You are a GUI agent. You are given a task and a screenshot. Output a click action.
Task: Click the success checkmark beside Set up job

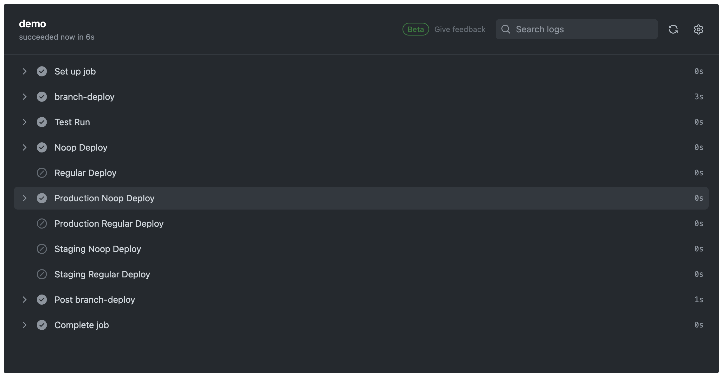[x=42, y=71]
